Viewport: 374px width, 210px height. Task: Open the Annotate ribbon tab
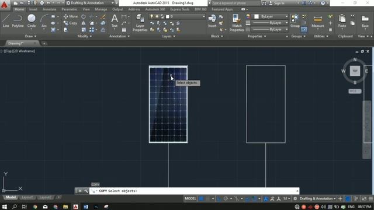point(49,9)
